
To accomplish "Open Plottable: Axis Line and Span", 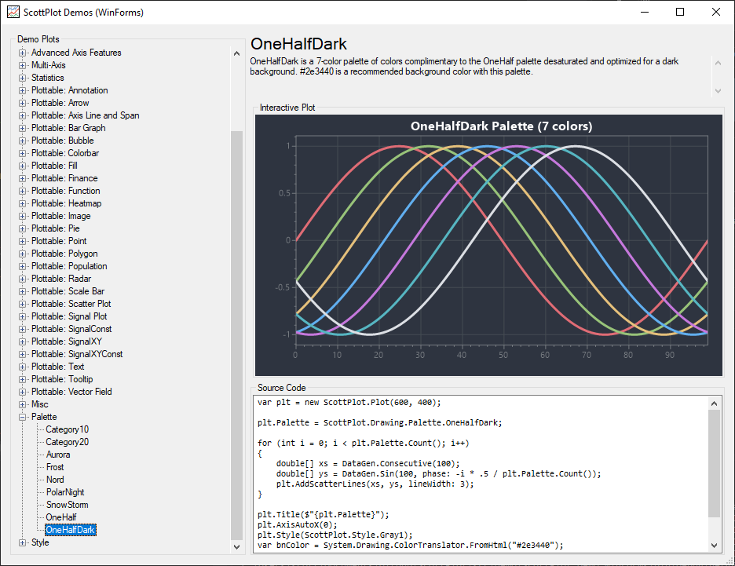I will click(86, 115).
